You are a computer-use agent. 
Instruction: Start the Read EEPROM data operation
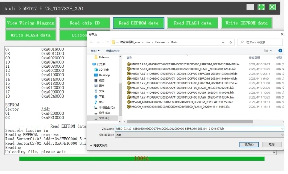pyautogui.click(x=139, y=23)
